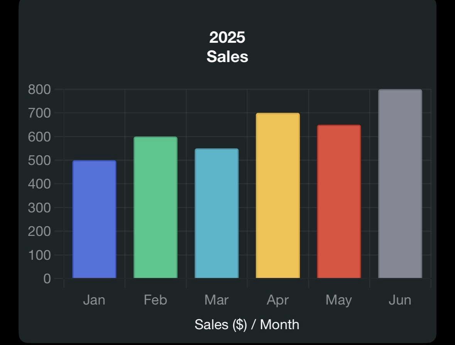Viewport: 455px width, 345px height.
Task: Click the blue January bar
Action: pos(94,219)
